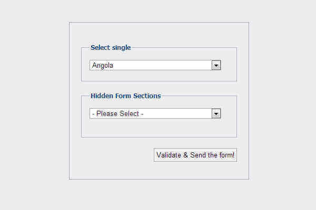Focus the single-select country combo box
Image resolution: width=316 pixels, height=210 pixels.
click(150, 65)
